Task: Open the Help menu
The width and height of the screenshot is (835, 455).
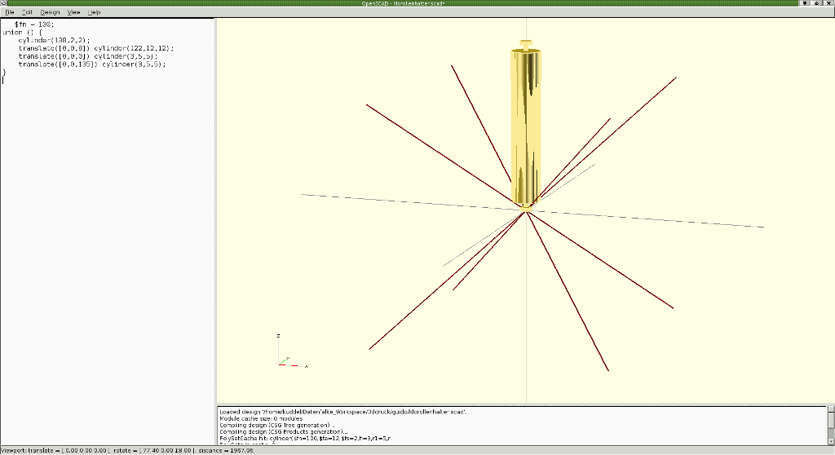Action: [x=95, y=12]
